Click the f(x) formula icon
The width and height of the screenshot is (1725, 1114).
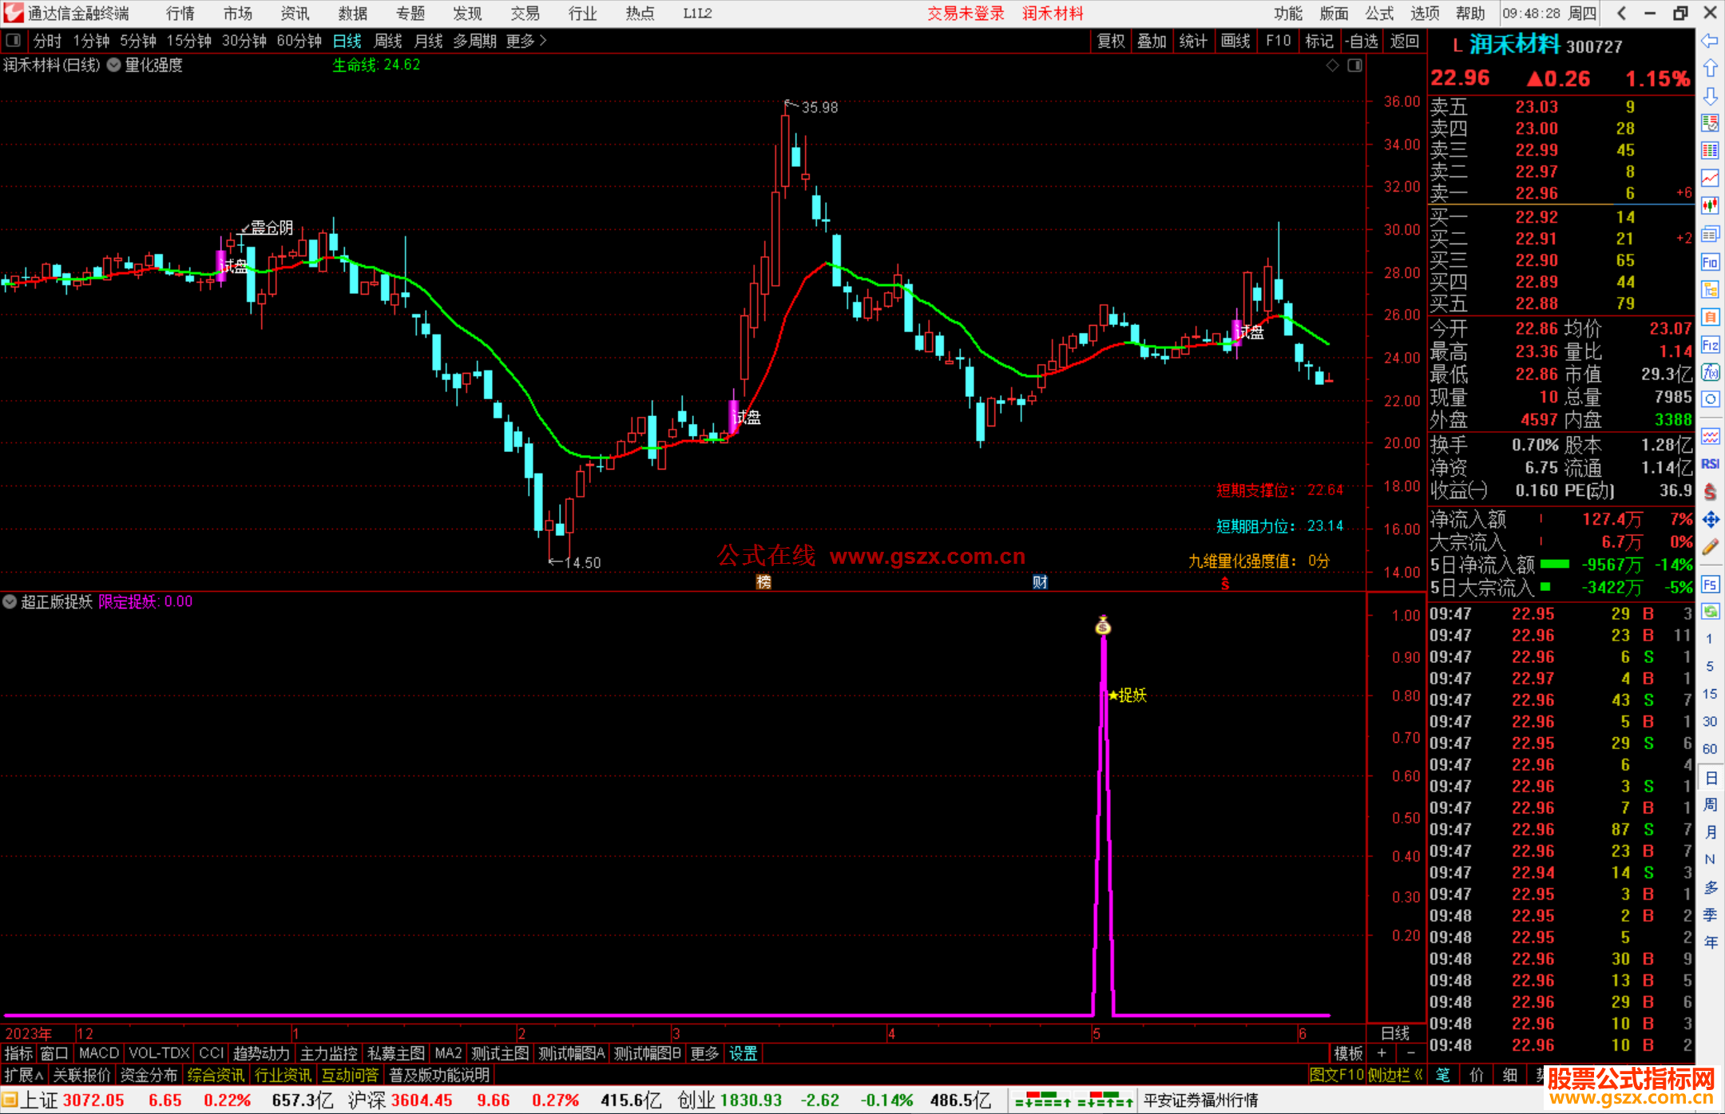click(x=1710, y=372)
